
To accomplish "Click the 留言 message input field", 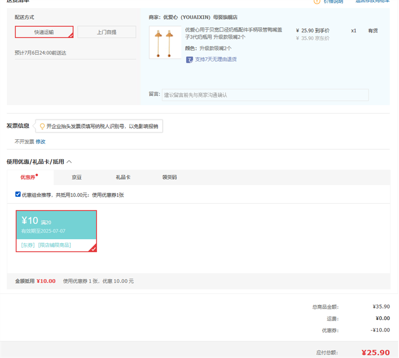I will [x=264, y=95].
